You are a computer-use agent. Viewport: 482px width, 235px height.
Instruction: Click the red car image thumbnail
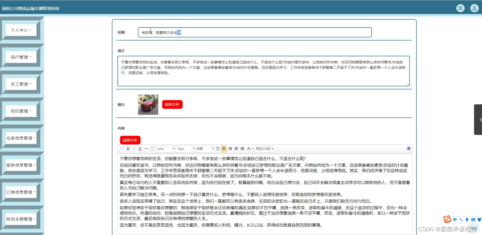click(x=148, y=105)
